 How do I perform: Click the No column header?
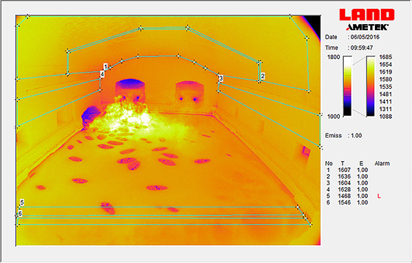pyautogui.click(x=329, y=164)
